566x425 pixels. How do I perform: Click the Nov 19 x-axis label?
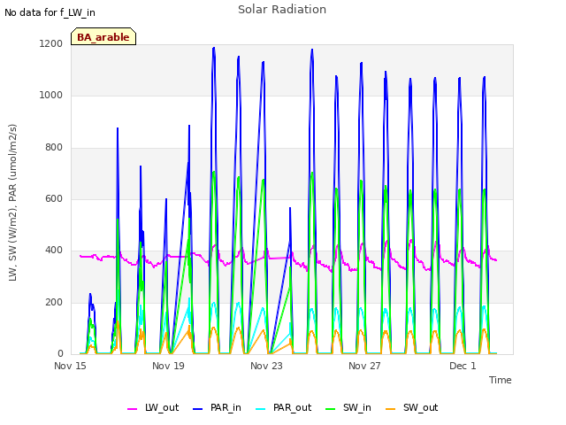[x=168, y=366]
